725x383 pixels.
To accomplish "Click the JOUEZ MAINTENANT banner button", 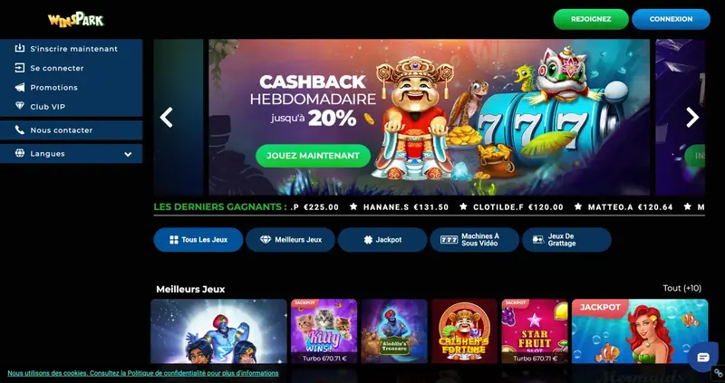I will tap(313, 156).
